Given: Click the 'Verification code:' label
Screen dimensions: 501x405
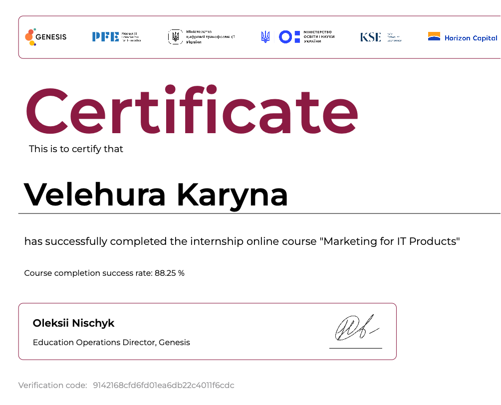Looking at the screenshot, I should (53, 385).
